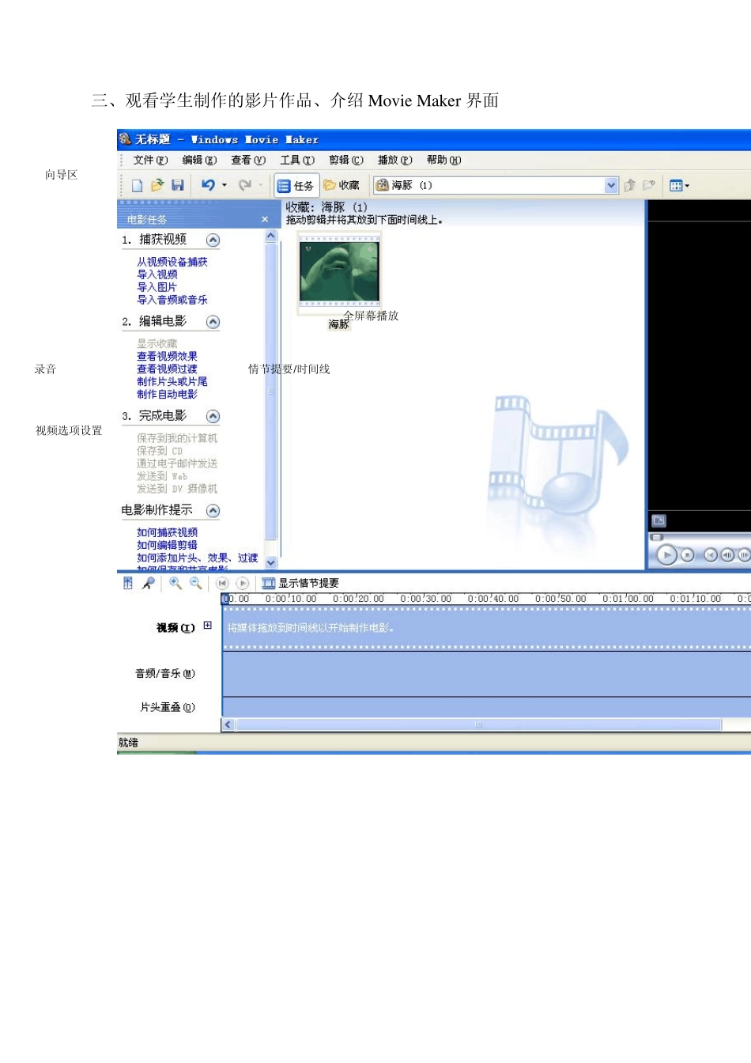Open the 查看(V) menu

(x=248, y=160)
